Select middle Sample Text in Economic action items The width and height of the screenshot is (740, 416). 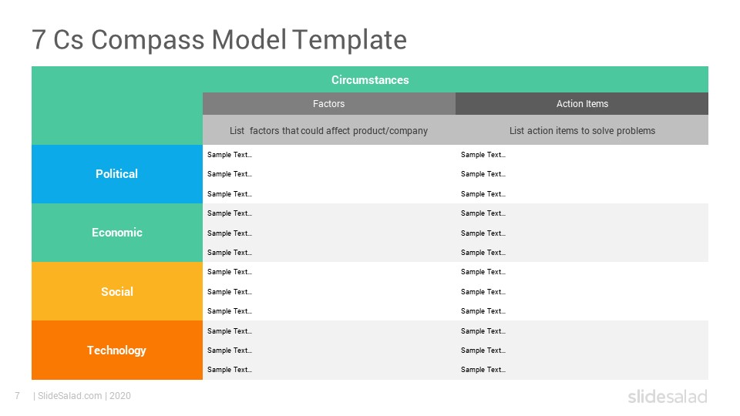tap(483, 233)
